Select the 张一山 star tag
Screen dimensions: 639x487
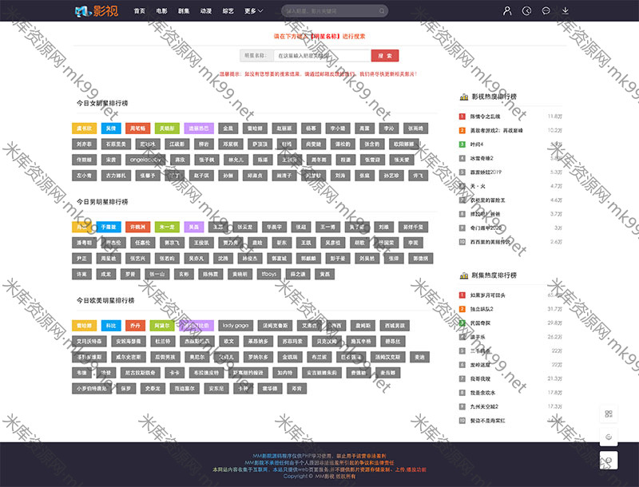(157, 274)
